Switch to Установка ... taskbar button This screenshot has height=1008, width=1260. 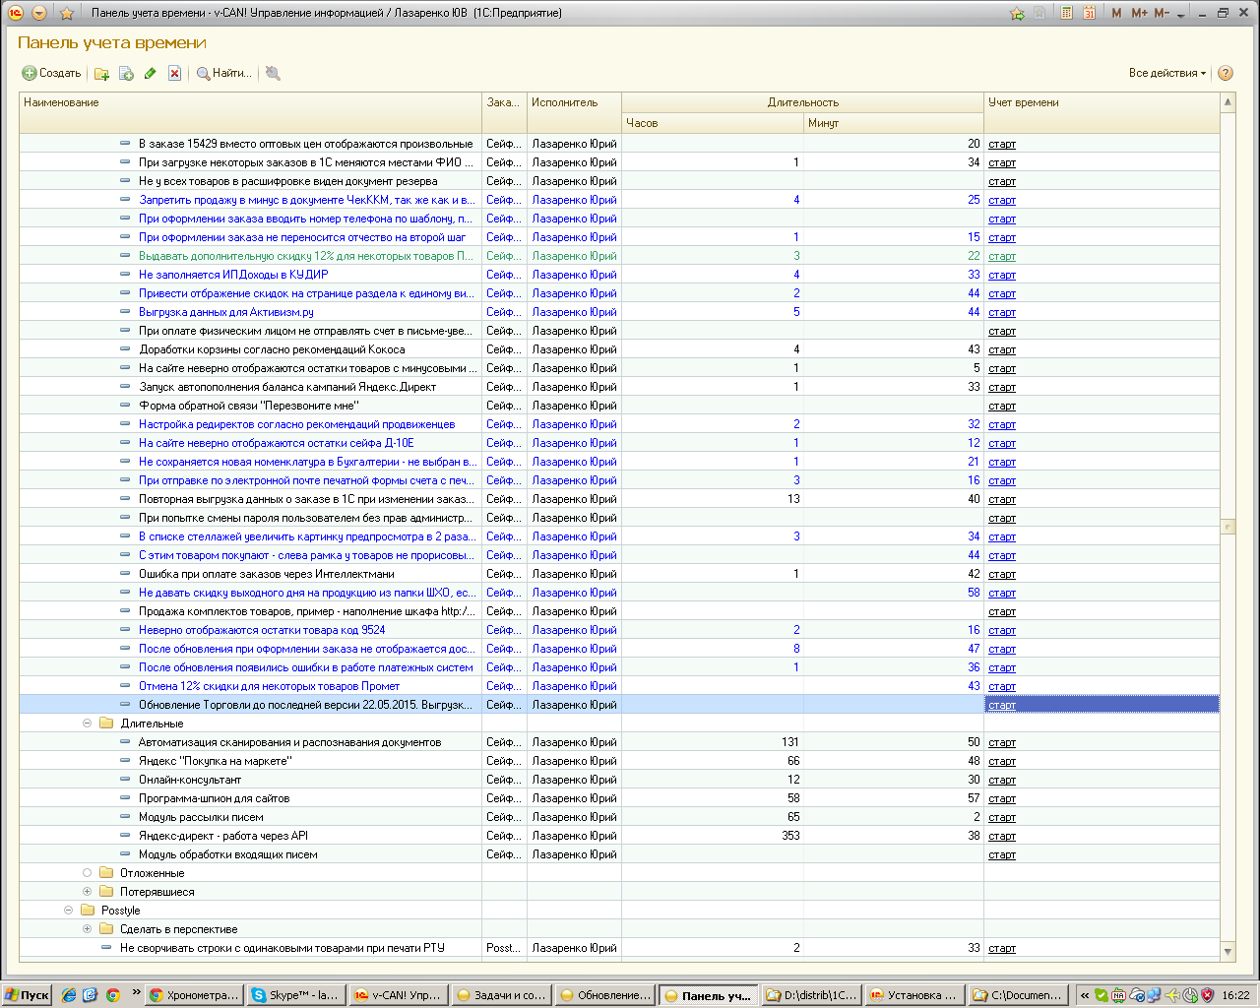click(913, 995)
